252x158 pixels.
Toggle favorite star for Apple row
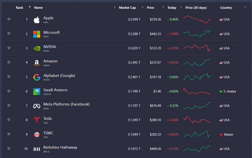(x=9, y=19)
